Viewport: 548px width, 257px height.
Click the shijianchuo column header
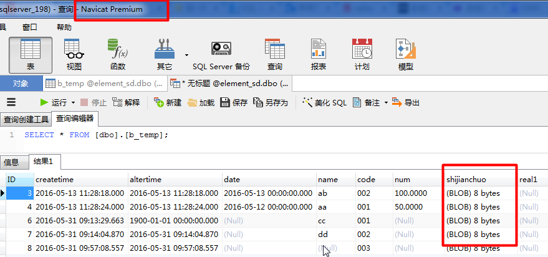click(x=466, y=179)
